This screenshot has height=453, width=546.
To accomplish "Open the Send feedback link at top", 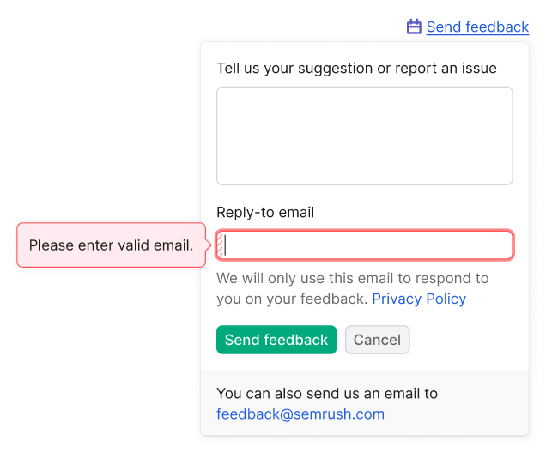I will point(477,27).
